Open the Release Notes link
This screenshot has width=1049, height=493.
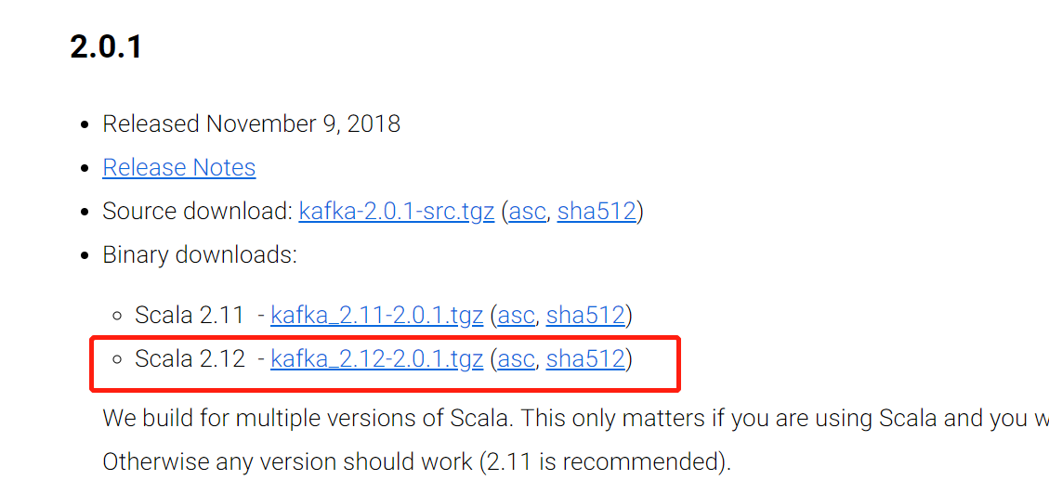tap(178, 168)
